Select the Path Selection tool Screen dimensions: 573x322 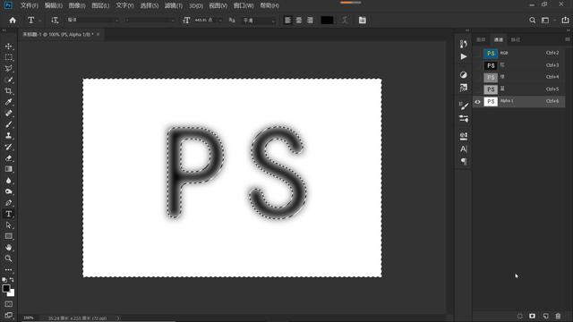coord(8,225)
